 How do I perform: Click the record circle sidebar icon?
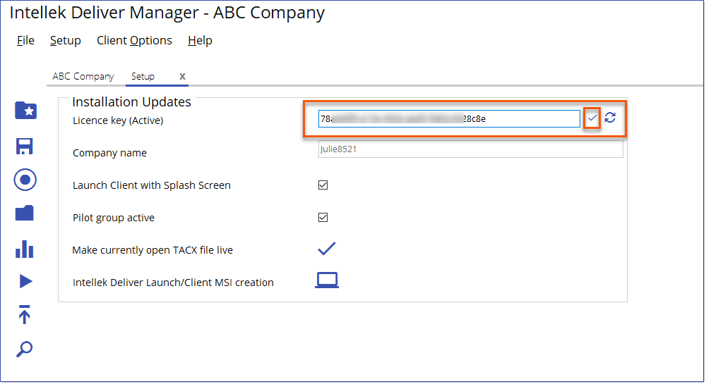25,180
